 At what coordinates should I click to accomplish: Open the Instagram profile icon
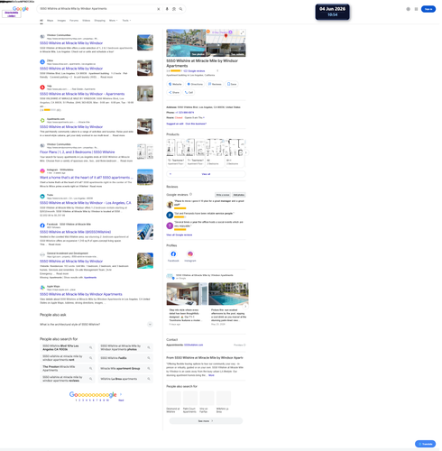(190, 254)
